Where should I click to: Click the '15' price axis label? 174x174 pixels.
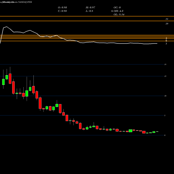(x=165, y=76)
